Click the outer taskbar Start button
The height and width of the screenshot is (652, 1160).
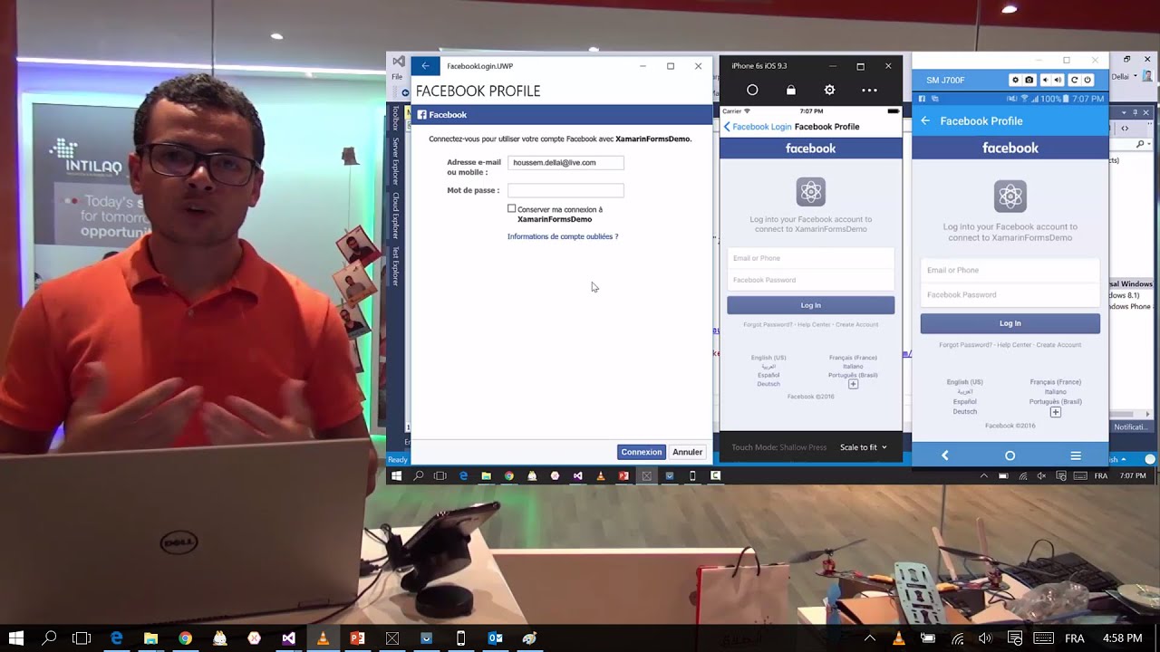pyautogui.click(x=15, y=638)
